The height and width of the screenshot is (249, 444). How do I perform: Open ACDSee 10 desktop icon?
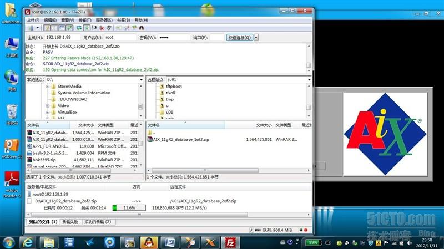coord(12,149)
